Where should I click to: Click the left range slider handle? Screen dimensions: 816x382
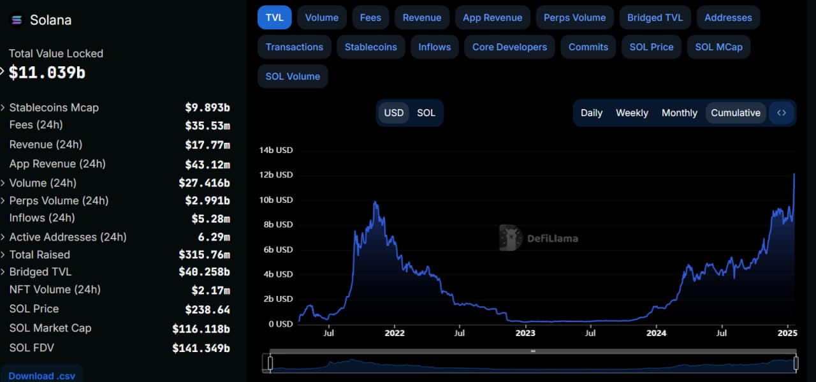tap(270, 363)
